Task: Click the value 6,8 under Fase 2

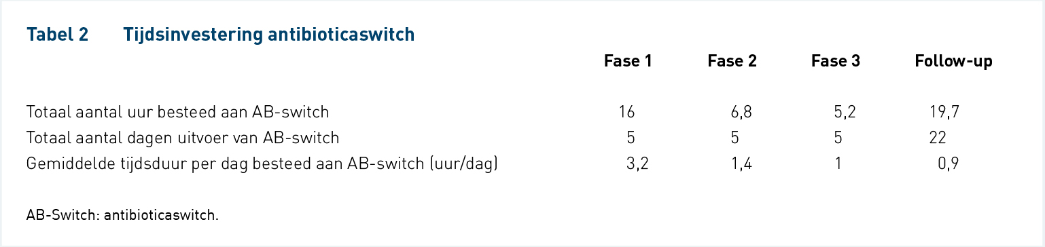Action: point(741,113)
